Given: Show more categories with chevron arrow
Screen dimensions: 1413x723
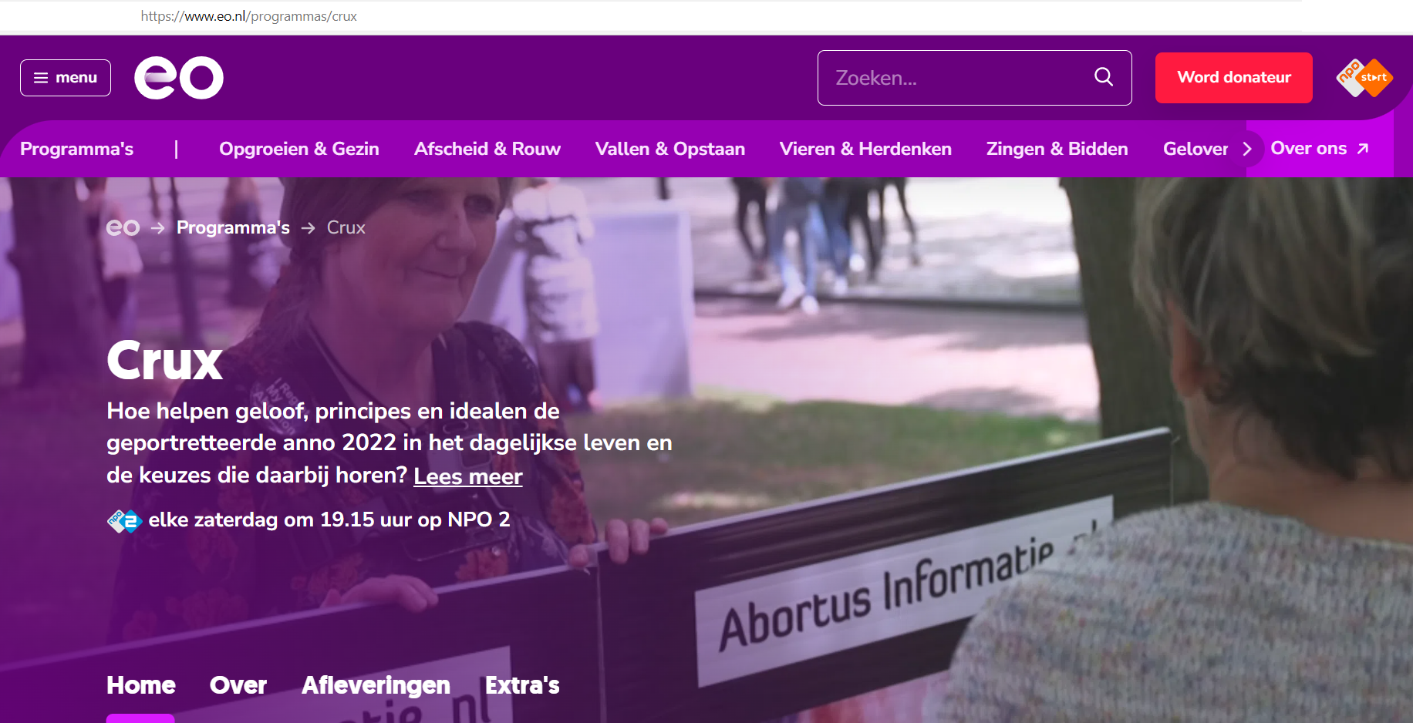Looking at the screenshot, I should point(1247,149).
